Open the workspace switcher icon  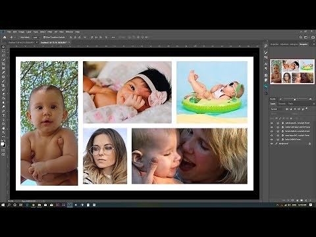click(306, 38)
